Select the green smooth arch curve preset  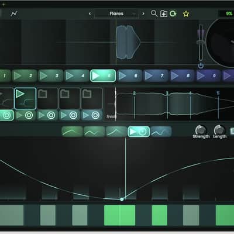[x=72, y=132]
